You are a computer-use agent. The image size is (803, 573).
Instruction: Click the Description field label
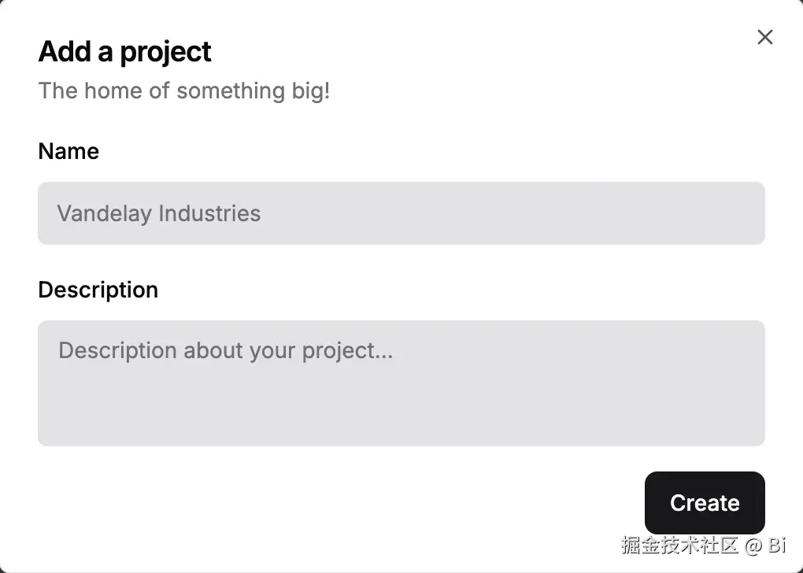coord(98,290)
